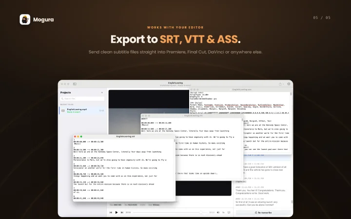Skip to next track button
Viewport: 351px width, 219px height.
(x=122, y=213)
